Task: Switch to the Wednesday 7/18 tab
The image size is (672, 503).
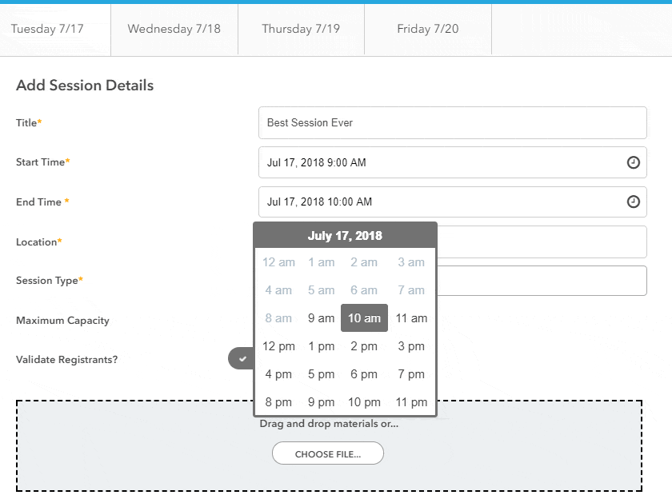Action: click(174, 28)
